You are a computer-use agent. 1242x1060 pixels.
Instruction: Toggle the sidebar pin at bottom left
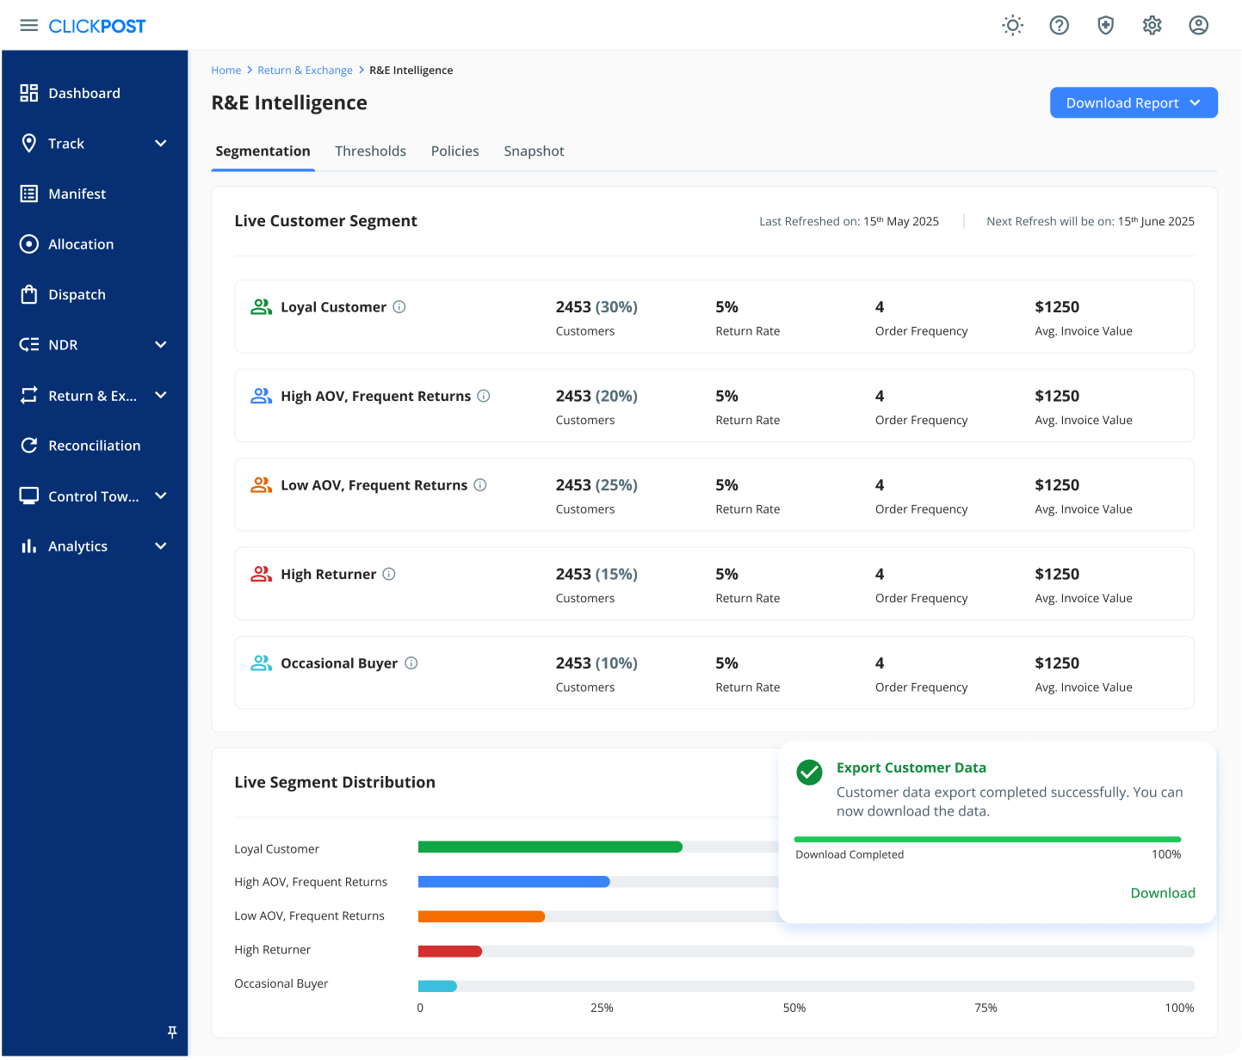(171, 1032)
